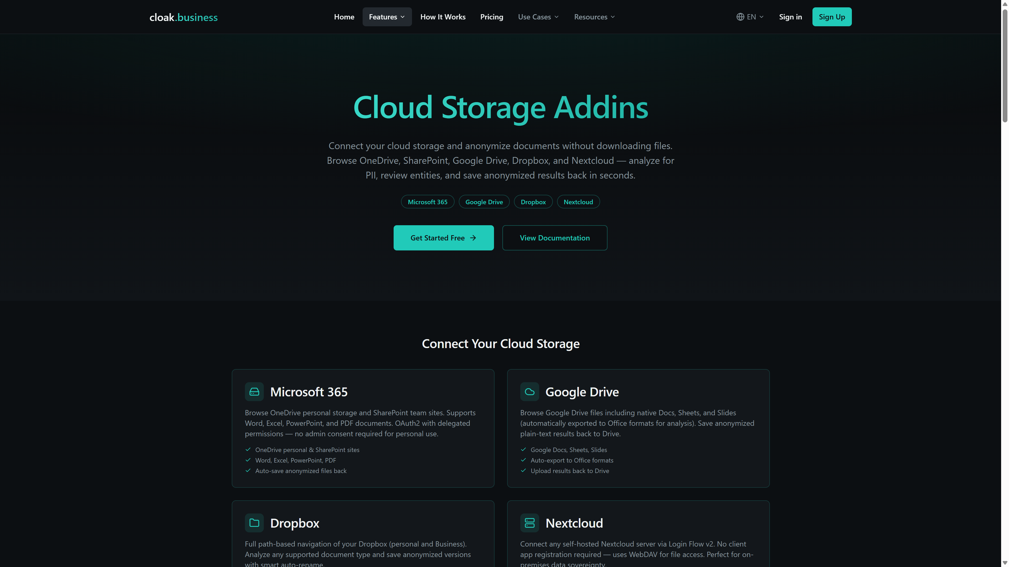Click Connect Your Cloud Storage heading
1009x567 pixels.
point(501,344)
